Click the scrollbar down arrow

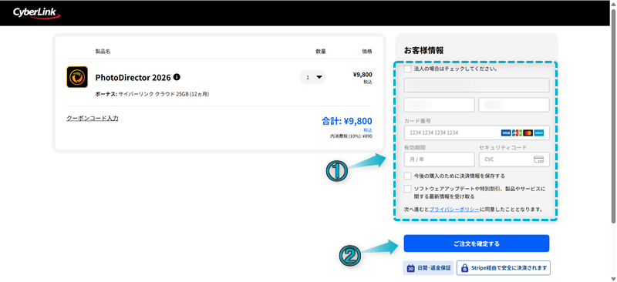point(613,278)
